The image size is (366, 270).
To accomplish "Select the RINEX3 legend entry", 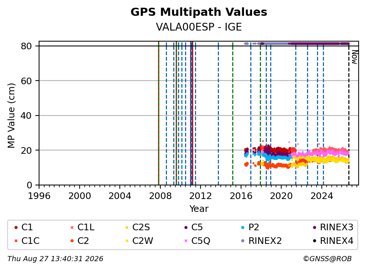I will click(333, 227).
